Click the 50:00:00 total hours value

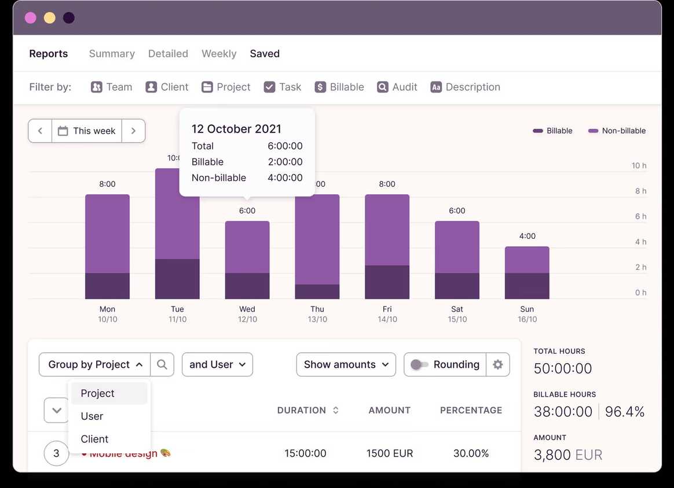pos(563,368)
